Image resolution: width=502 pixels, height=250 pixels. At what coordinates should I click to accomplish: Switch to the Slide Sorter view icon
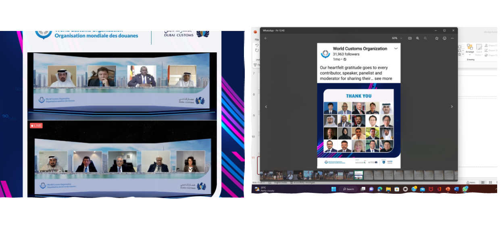pyautogui.click(x=490, y=182)
